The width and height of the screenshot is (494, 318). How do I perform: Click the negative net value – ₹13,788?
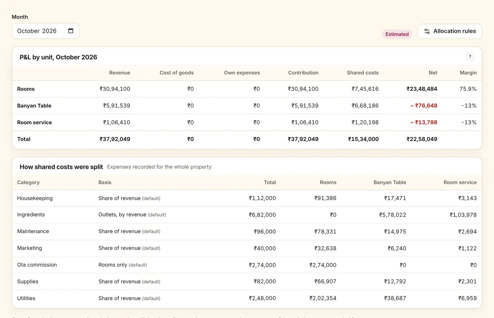click(424, 122)
